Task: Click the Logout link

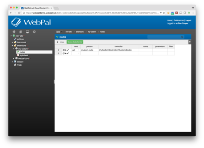Action: 188,20
